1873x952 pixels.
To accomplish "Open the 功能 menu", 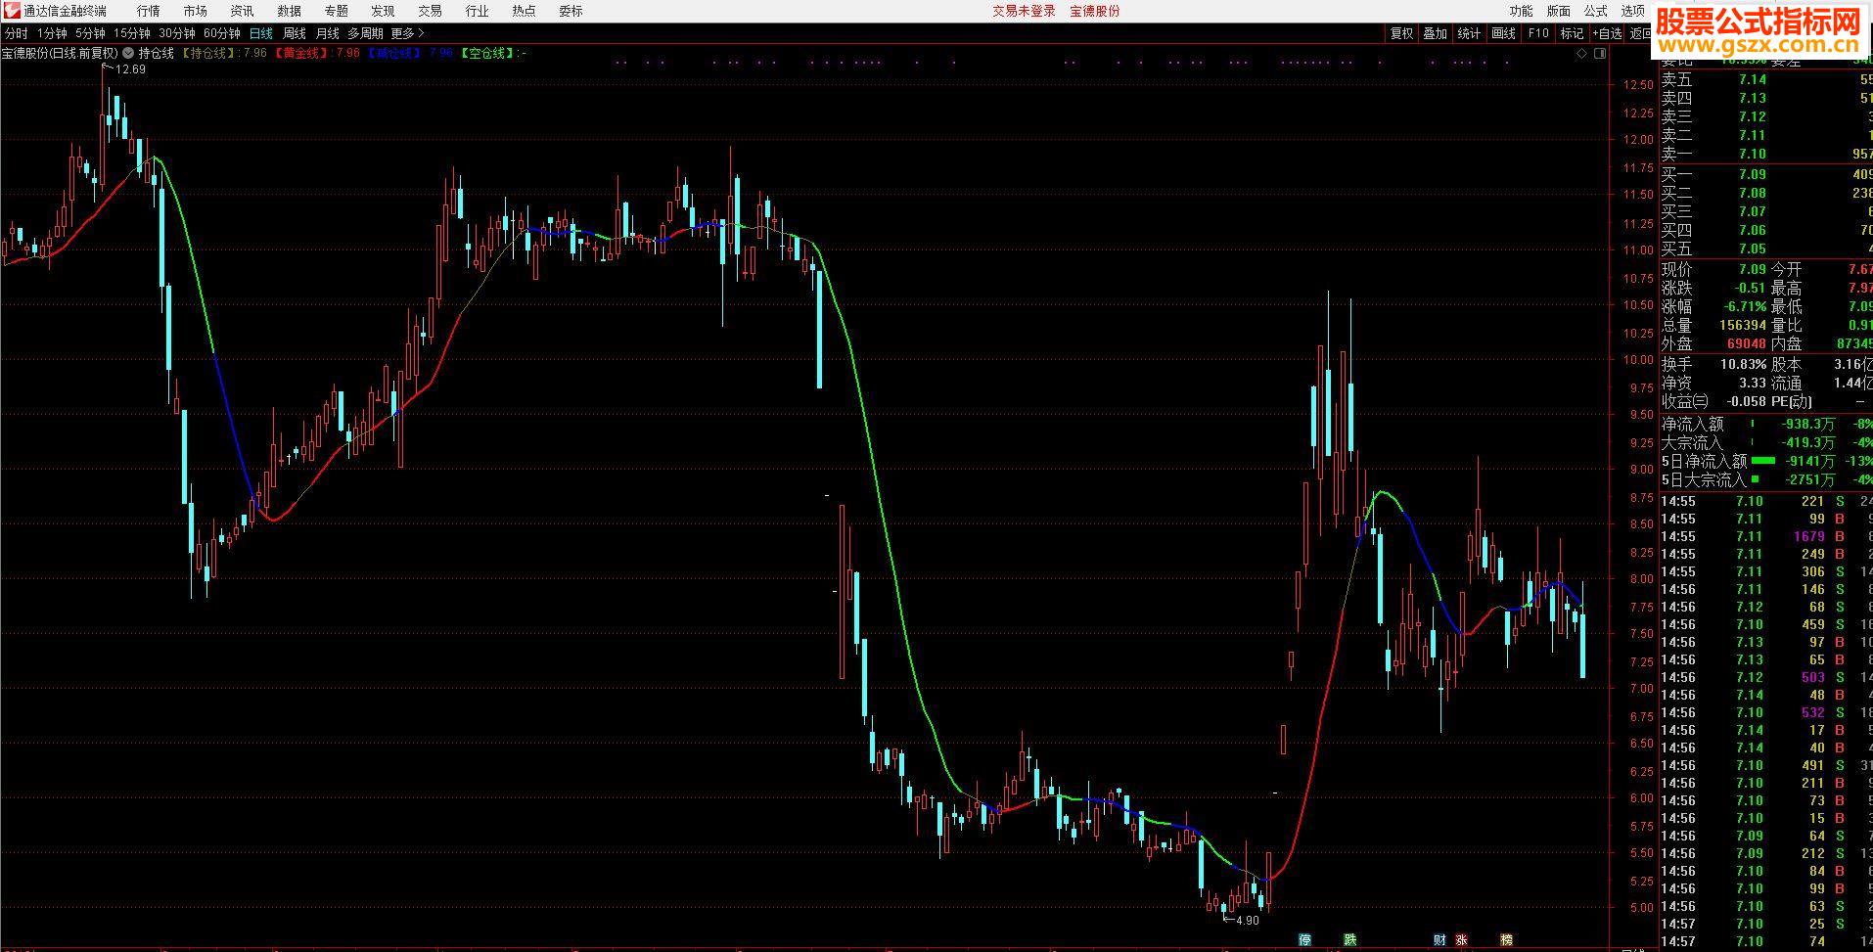I will click(x=1522, y=11).
